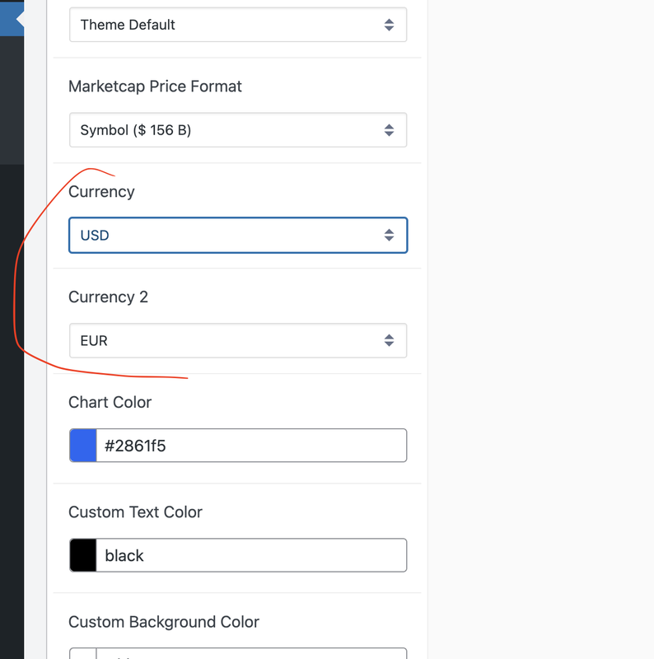
Task: Click the Custom Background Color label
Action: point(164,622)
